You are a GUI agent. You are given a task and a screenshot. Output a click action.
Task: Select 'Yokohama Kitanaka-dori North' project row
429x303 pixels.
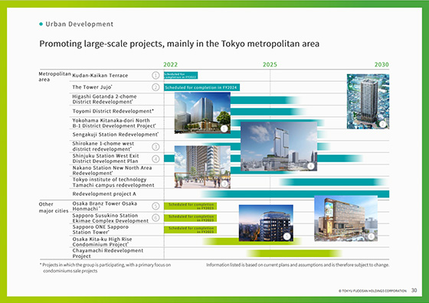[x=114, y=123]
